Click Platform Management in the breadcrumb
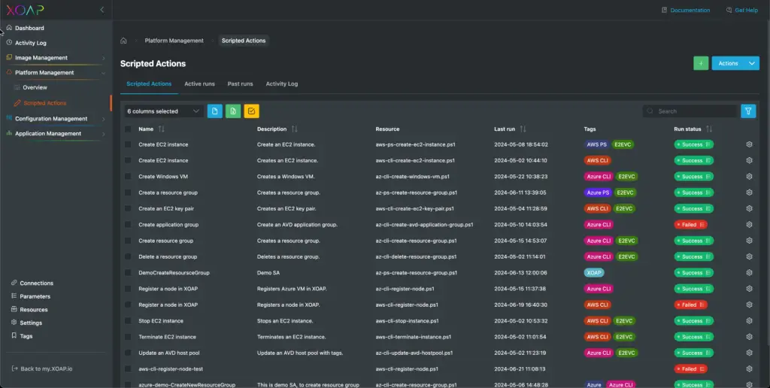 (x=174, y=41)
